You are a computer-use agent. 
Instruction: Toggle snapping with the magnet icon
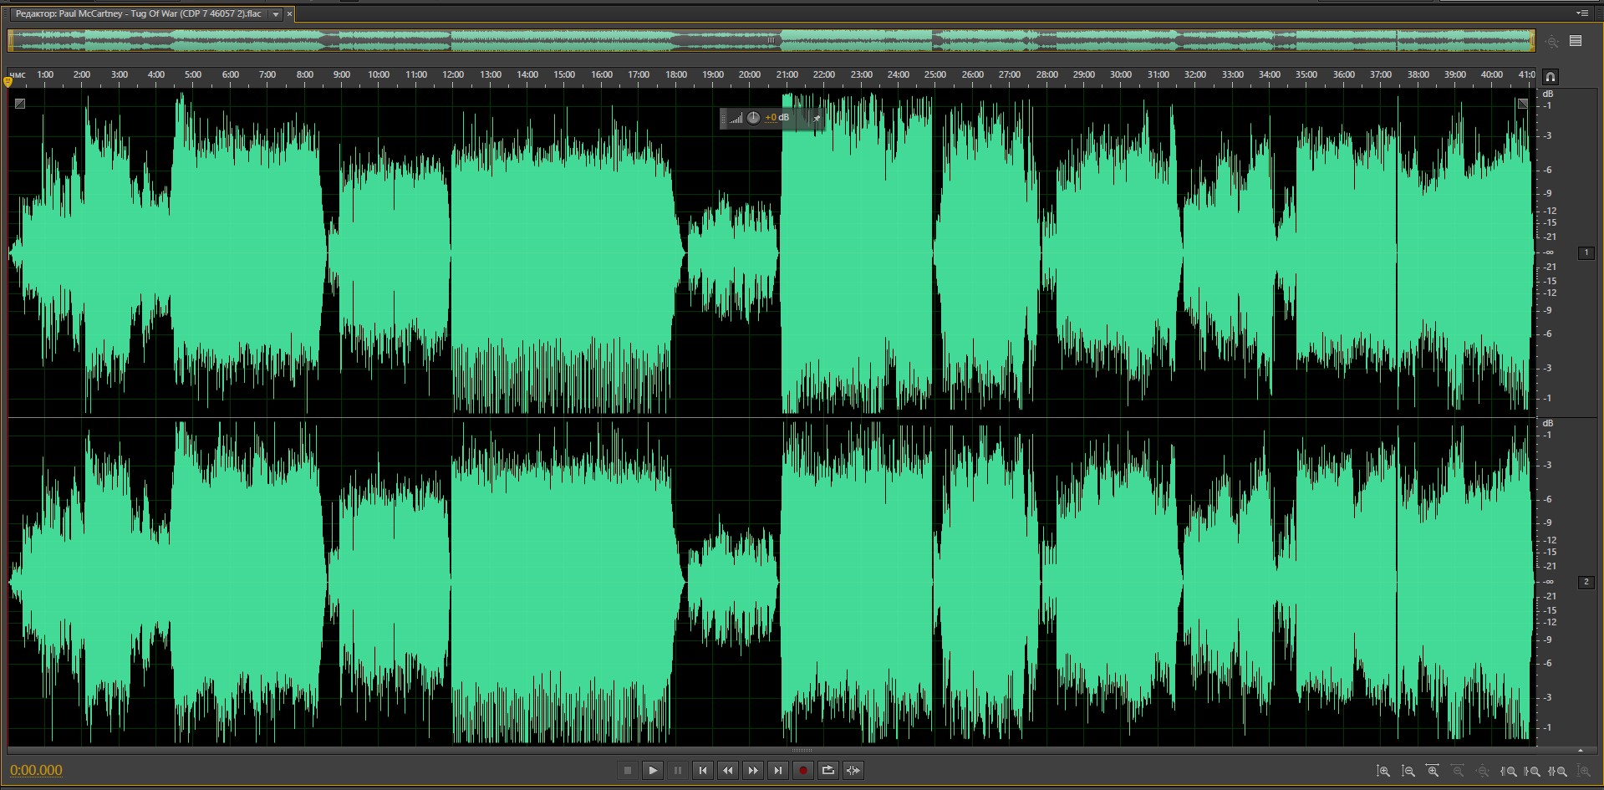(x=1551, y=77)
